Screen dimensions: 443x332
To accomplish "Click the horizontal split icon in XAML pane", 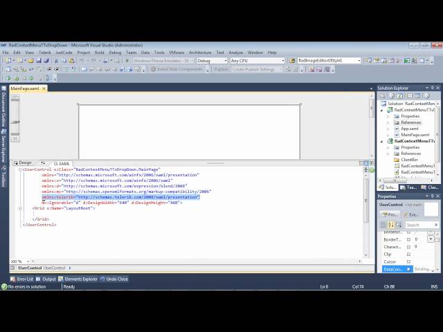I will coord(366,163).
